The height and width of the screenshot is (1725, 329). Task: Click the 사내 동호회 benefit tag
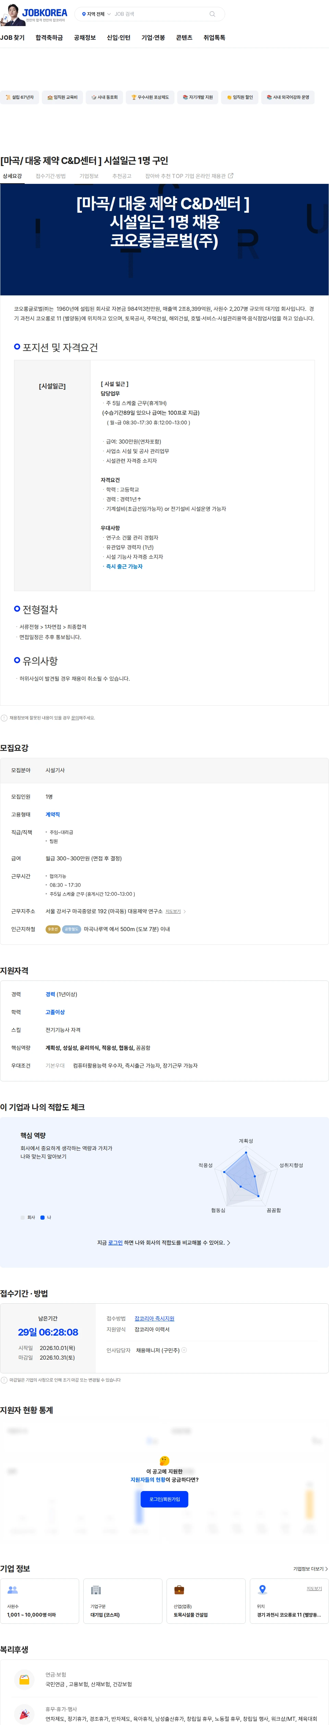pos(104,97)
